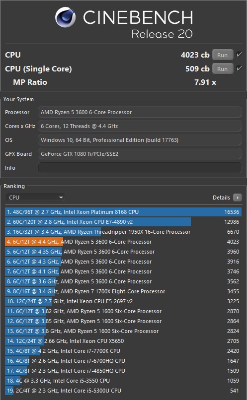Viewport: 247px width, 400px height.
Task: Click the 509 cb single core score
Action: point(197,68)
